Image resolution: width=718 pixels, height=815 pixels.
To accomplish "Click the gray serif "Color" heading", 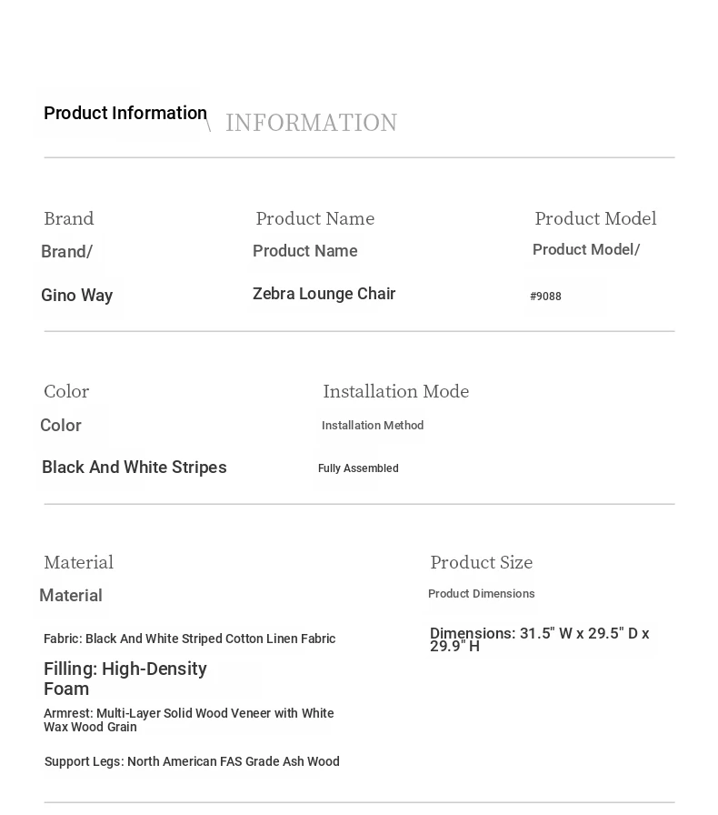I will pos(66,391).
